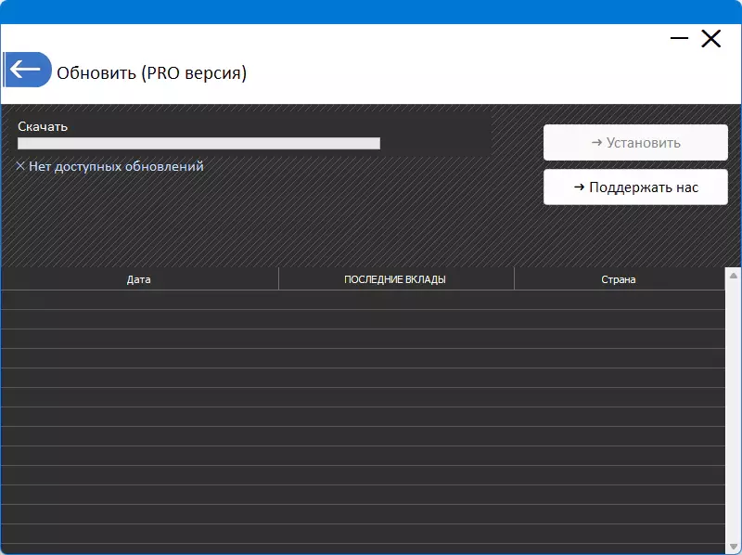
Task: Click the Обновить (PRO версия) title
Action: tap(151, 73)
